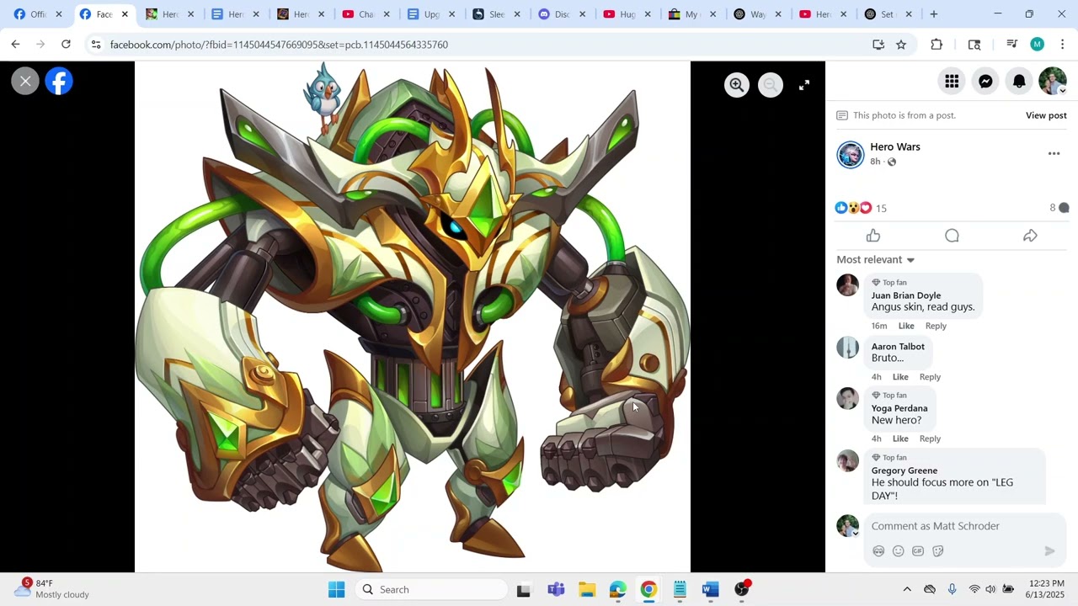This screenshot has height=606, width=1078.
Task: Open the post options three-dot menu
Action: coord(1054,154)
